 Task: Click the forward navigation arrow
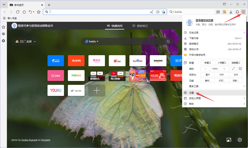pos(11,12)
